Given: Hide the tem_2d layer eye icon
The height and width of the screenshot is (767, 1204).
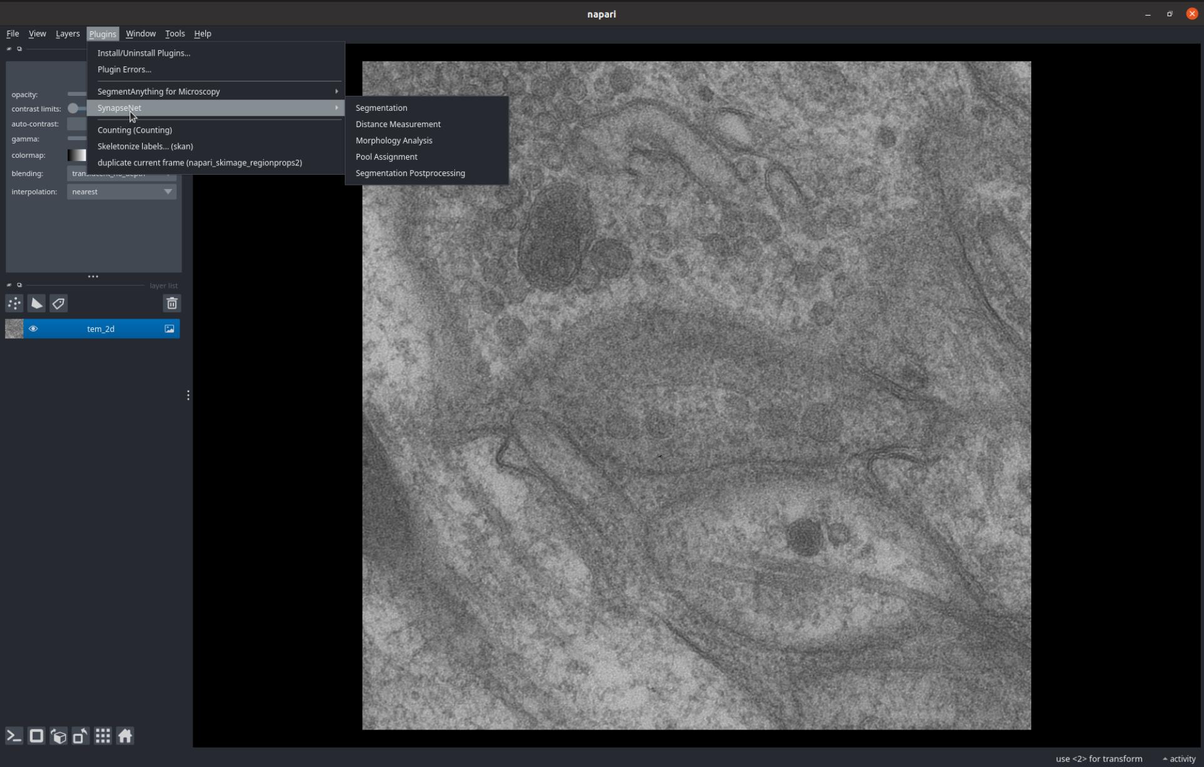Looking at the screenshot, I should pyautogui.click(x=33, y=329).
